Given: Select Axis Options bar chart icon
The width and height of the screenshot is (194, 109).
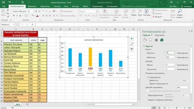Looking at the screenshot, I should click(162, 40).
